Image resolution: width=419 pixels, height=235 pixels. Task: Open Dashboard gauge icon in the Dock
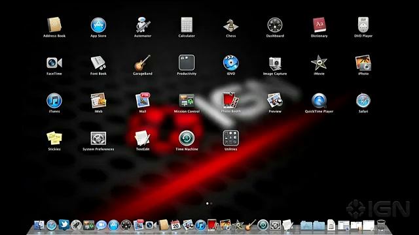tap(126, 225)
